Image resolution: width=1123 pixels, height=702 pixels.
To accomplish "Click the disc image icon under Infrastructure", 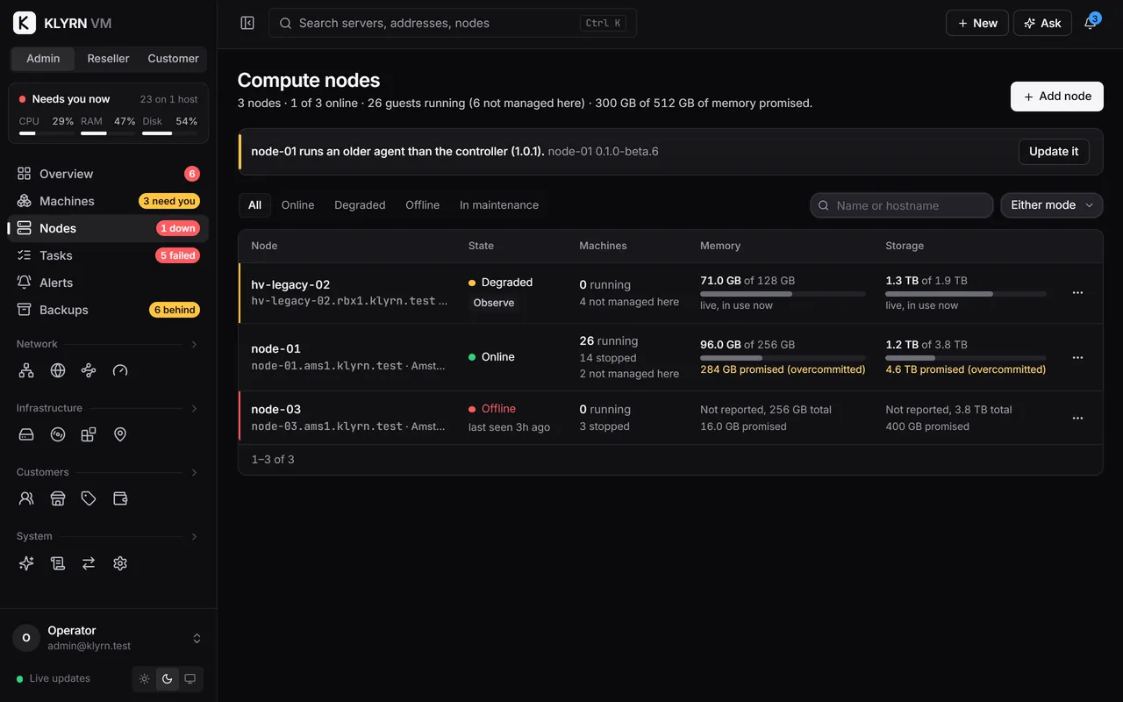I will coord(58,434).
